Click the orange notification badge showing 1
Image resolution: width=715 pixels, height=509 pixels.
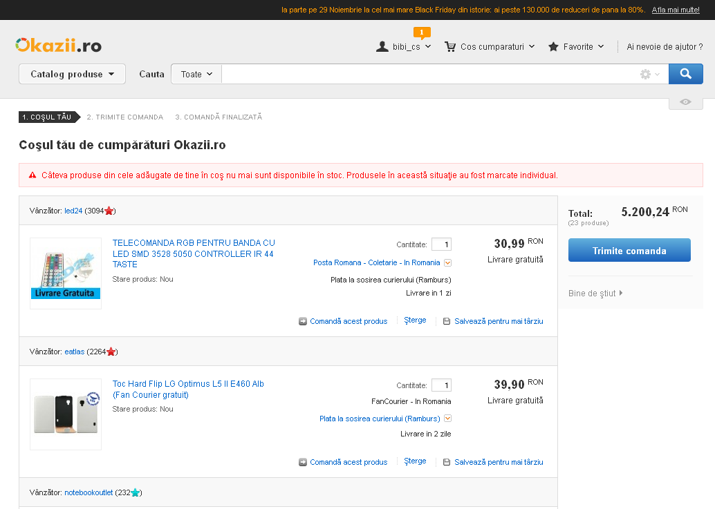[x=422, y=32]
